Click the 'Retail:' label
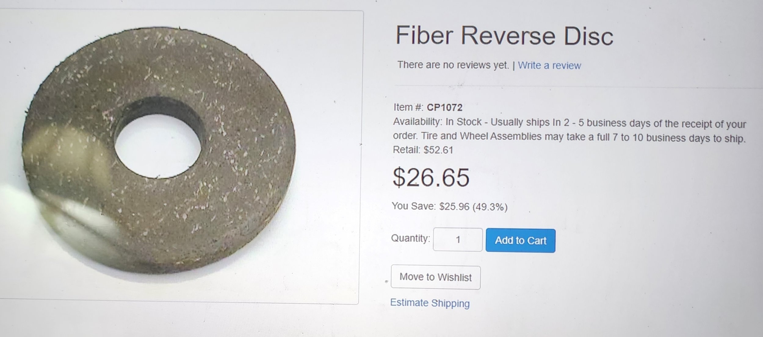The image size is (763, 337). pos(406,150)
